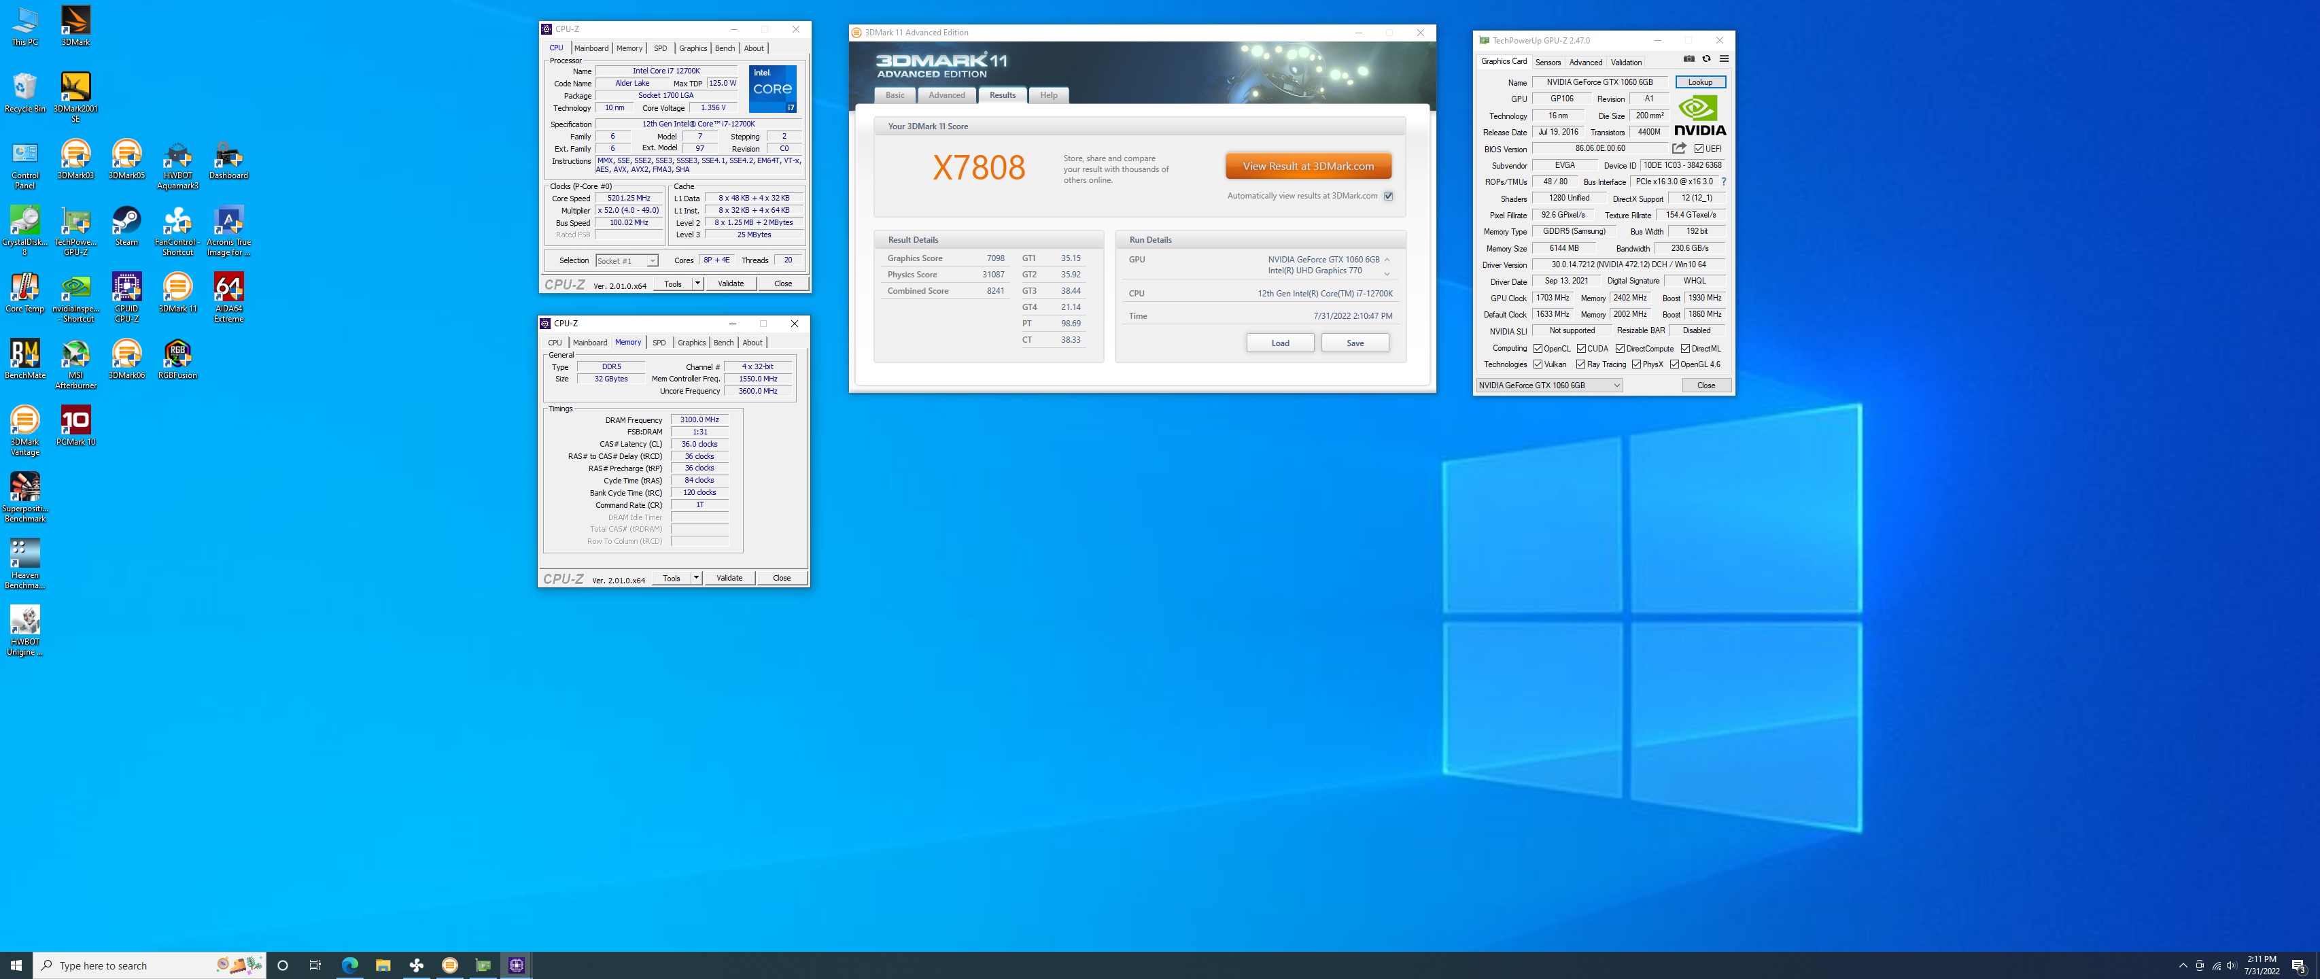
Task: Open Tools dropdown arrow in Memory tab window
Action: tap(696, 577)
